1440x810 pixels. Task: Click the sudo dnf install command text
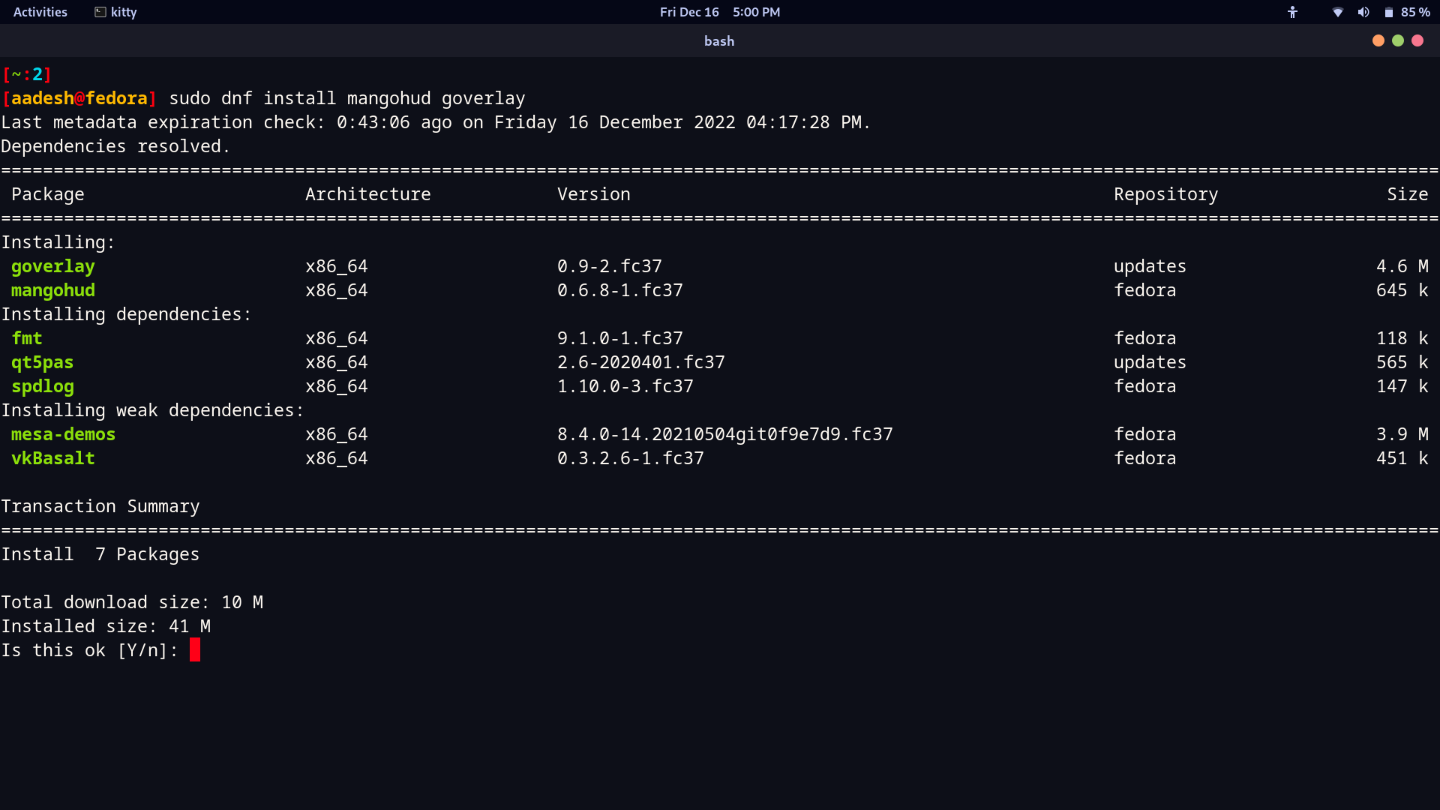coord(347,98)
